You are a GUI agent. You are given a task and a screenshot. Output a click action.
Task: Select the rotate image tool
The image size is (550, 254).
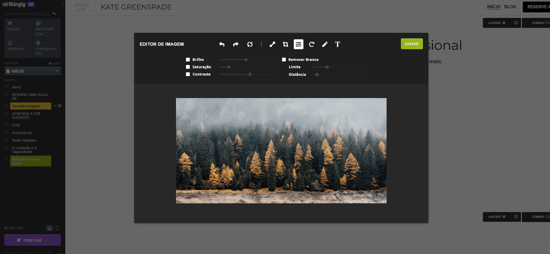tap(312, 44)
